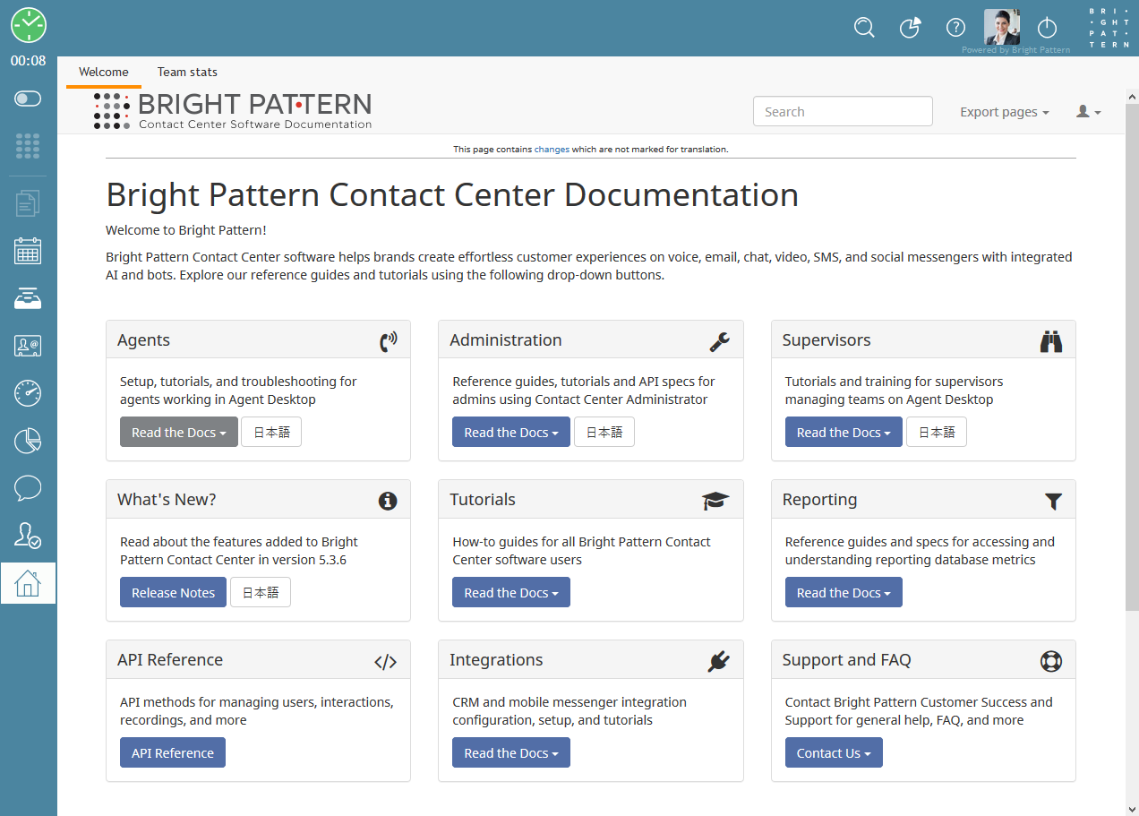Open Japanese version for Administration

[x=604, y=433]
